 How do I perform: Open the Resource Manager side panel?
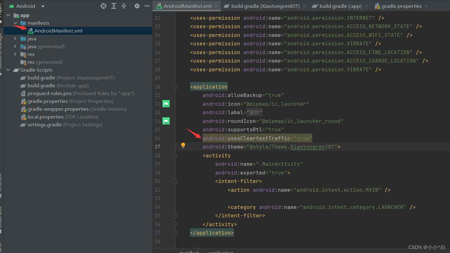coord(1,53)
